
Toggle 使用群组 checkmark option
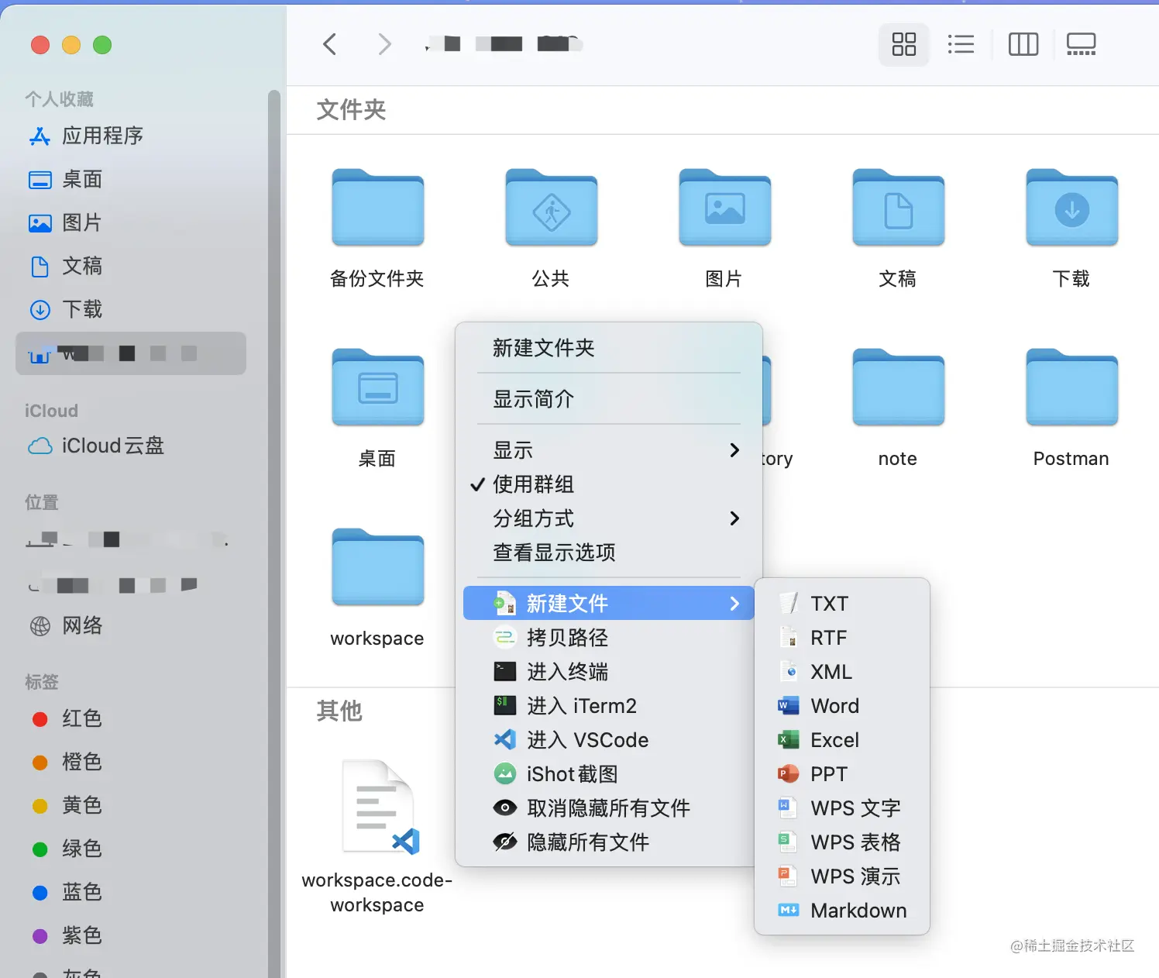tap(608, 484)
